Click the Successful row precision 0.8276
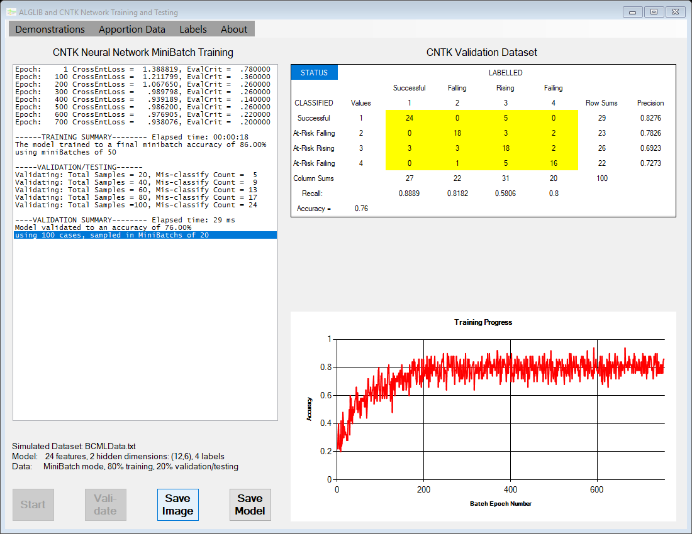Screen dimensions: 692x534 650,118
